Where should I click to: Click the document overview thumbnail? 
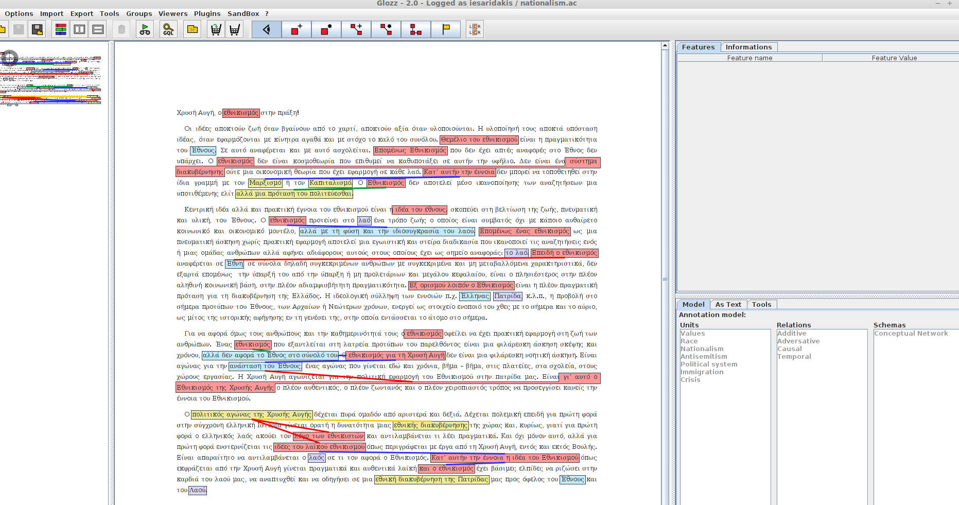click(x=50, y=80)
